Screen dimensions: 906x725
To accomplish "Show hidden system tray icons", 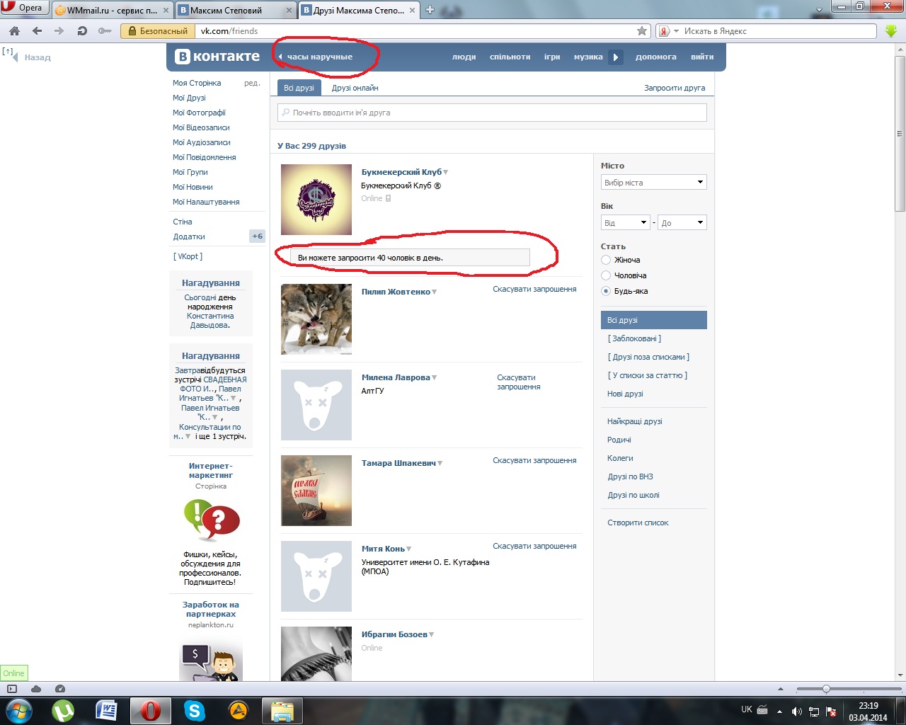I will coord(779,712).
